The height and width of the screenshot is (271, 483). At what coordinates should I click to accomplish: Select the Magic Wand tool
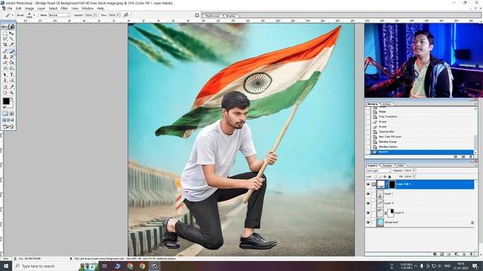coord(11,39)
